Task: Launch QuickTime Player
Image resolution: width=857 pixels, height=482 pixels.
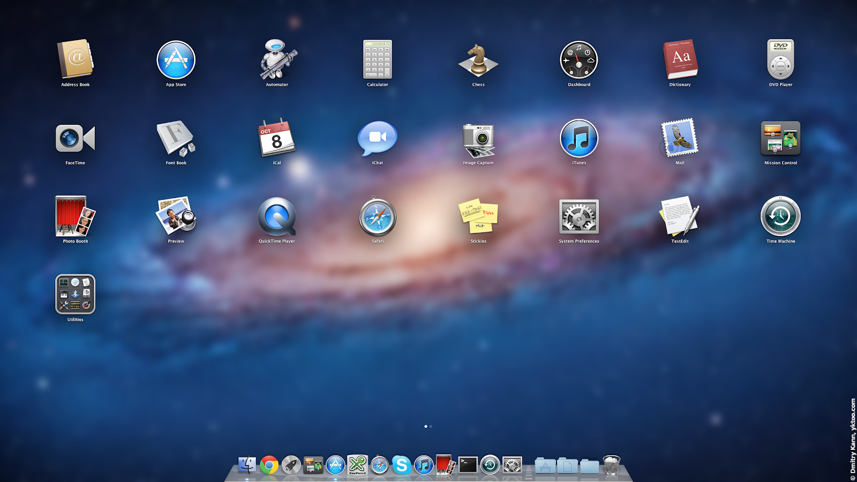Action: click(277, 216)
